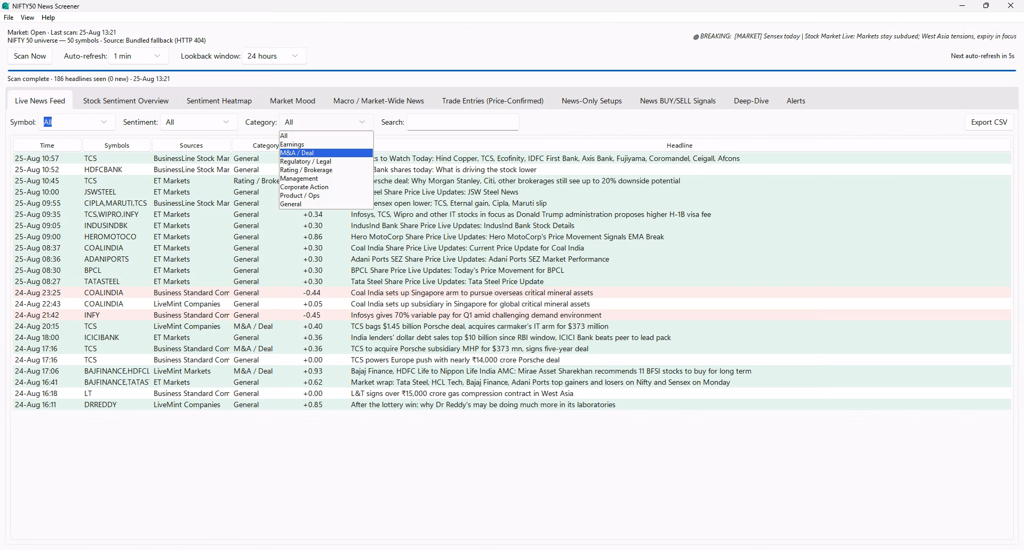Sort by the Symbols column header
Viewport: 1024px width, 550px height.
(117, 145)
